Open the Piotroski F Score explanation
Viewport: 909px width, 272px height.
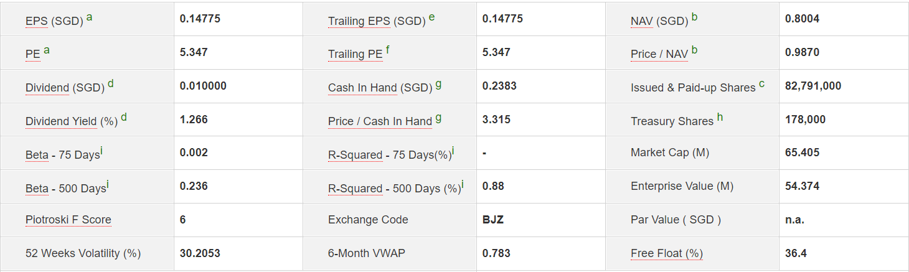click(x=68, y=220)
